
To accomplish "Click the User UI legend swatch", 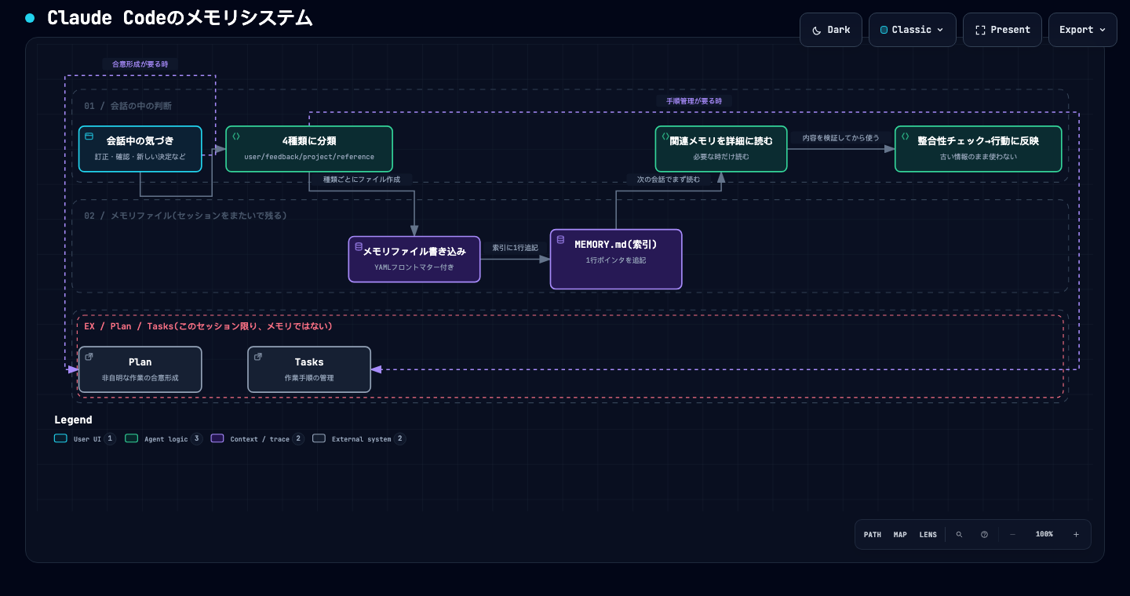I will coord(60,439).
